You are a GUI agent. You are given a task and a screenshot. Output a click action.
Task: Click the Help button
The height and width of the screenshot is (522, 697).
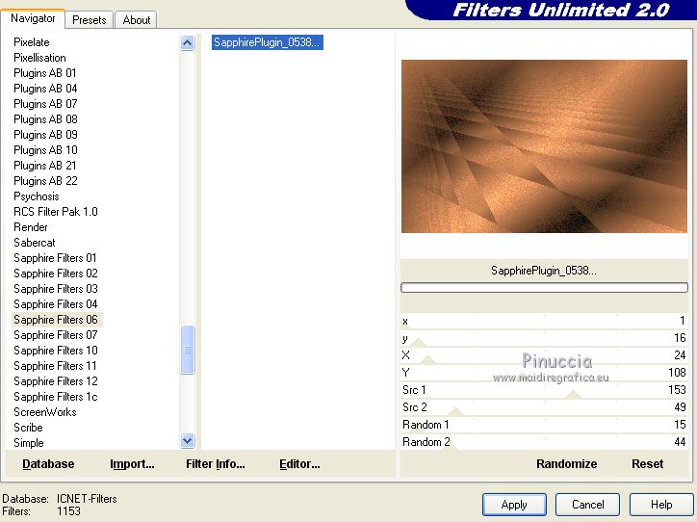661,505
